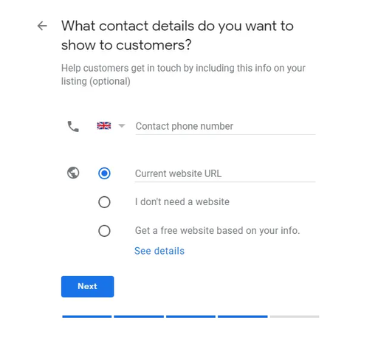Select the radio button for no website
Screen dimensions: 378x346
104,202
